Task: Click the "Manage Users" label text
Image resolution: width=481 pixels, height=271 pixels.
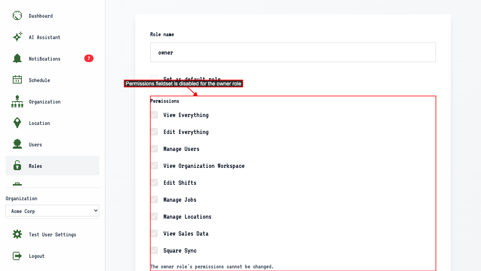Action: click(182, 149)
